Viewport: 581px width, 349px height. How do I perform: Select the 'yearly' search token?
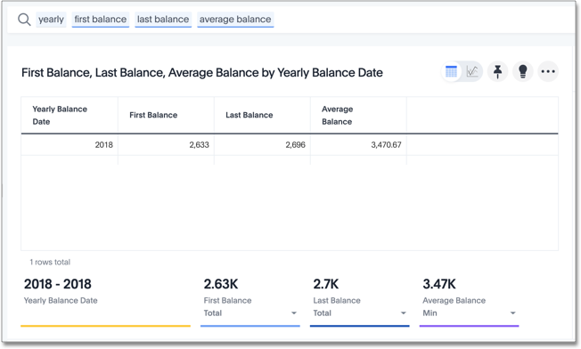coord(51,20)
